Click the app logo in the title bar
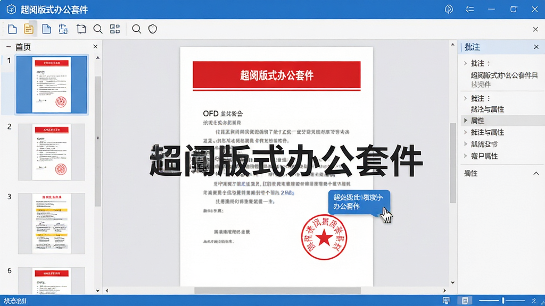The image size is (545, 306). pyautogui.click(x=11, y=10)
